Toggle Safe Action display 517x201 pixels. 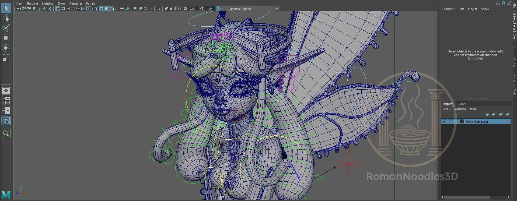pyautogui.click(x=83, y=9)
